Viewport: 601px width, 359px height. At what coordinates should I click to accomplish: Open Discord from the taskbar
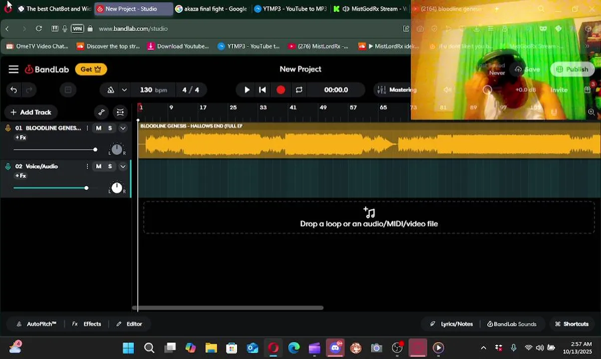(x=335, y=348)
